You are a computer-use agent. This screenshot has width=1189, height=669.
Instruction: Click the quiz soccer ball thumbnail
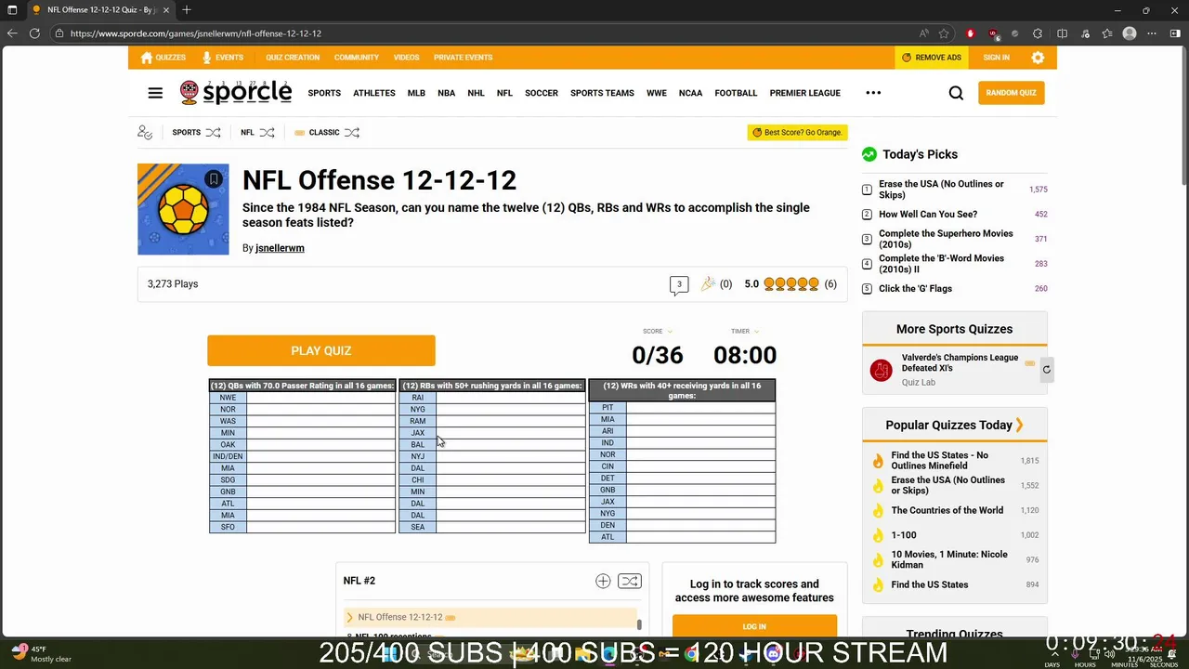pos(183,209)
